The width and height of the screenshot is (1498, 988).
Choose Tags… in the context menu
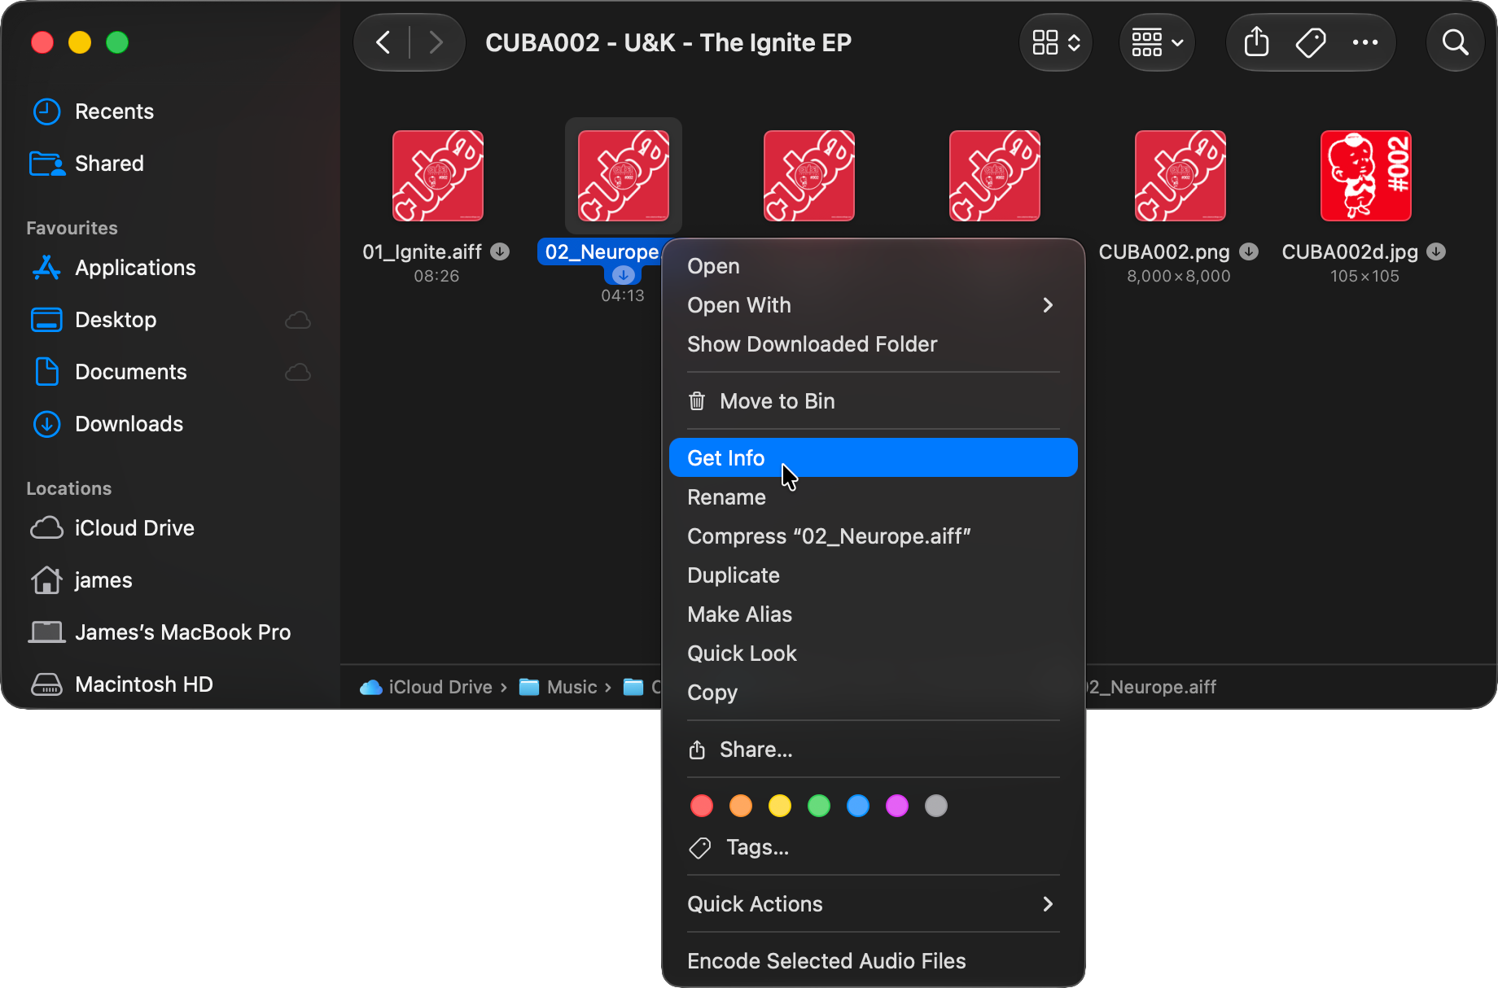coord(874,847)
